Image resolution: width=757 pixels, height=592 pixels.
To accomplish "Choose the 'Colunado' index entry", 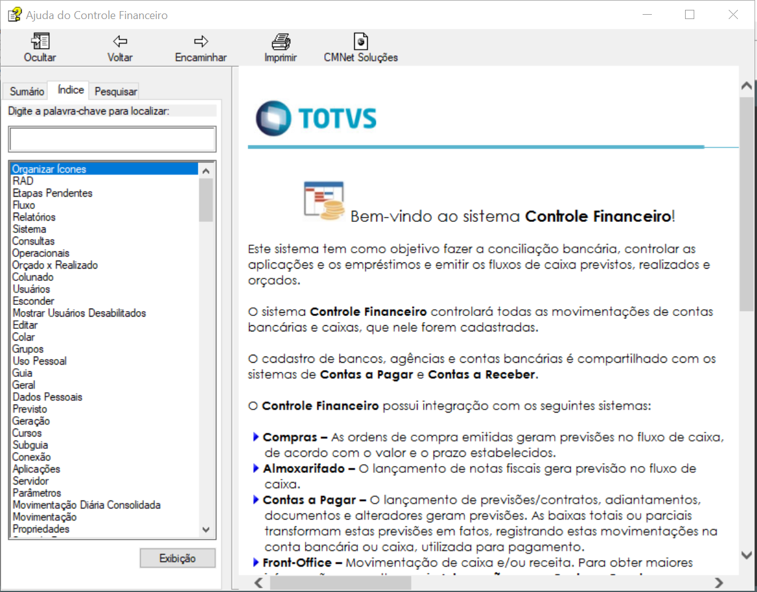I will click(x=105, y=277).
